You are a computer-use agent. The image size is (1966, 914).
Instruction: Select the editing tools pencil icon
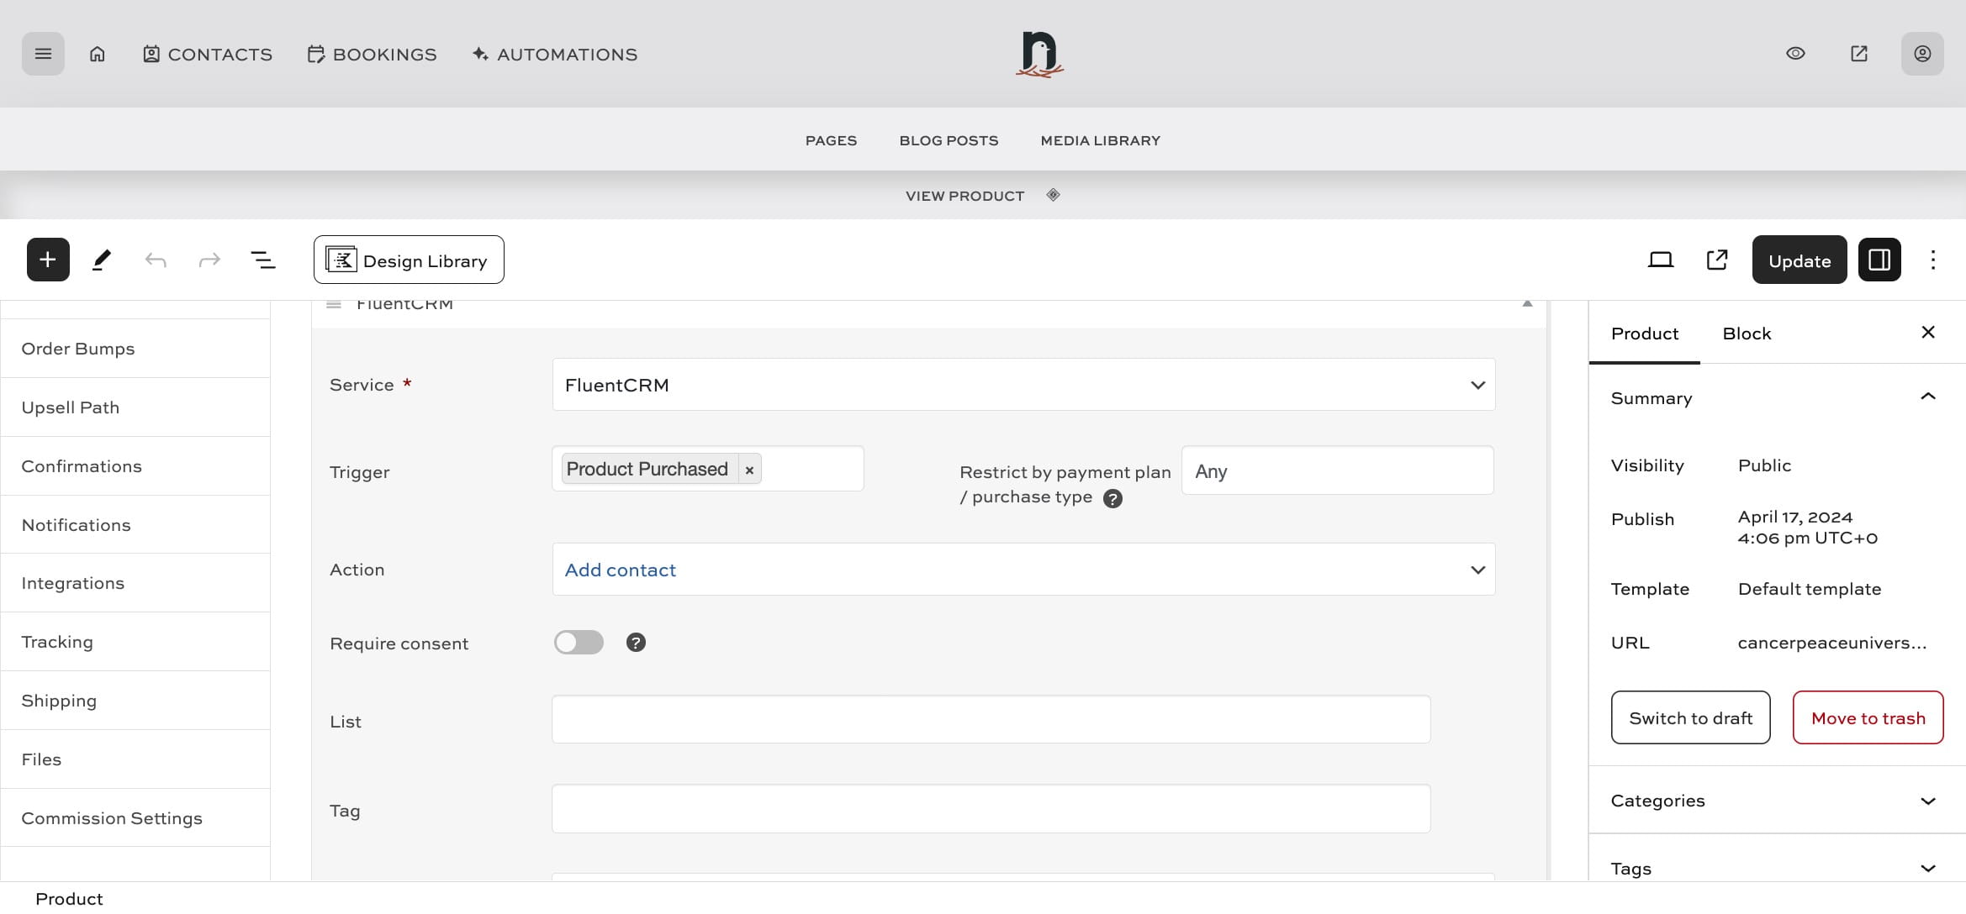click(x=102, y=260)
